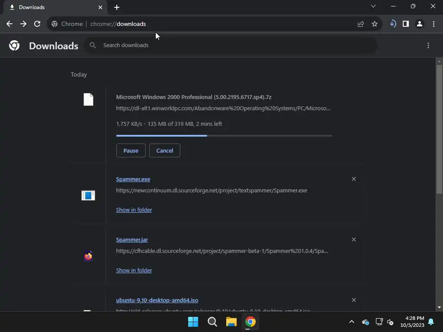
Task: Go forward with the forward arrow
Action: coord(23,24)
